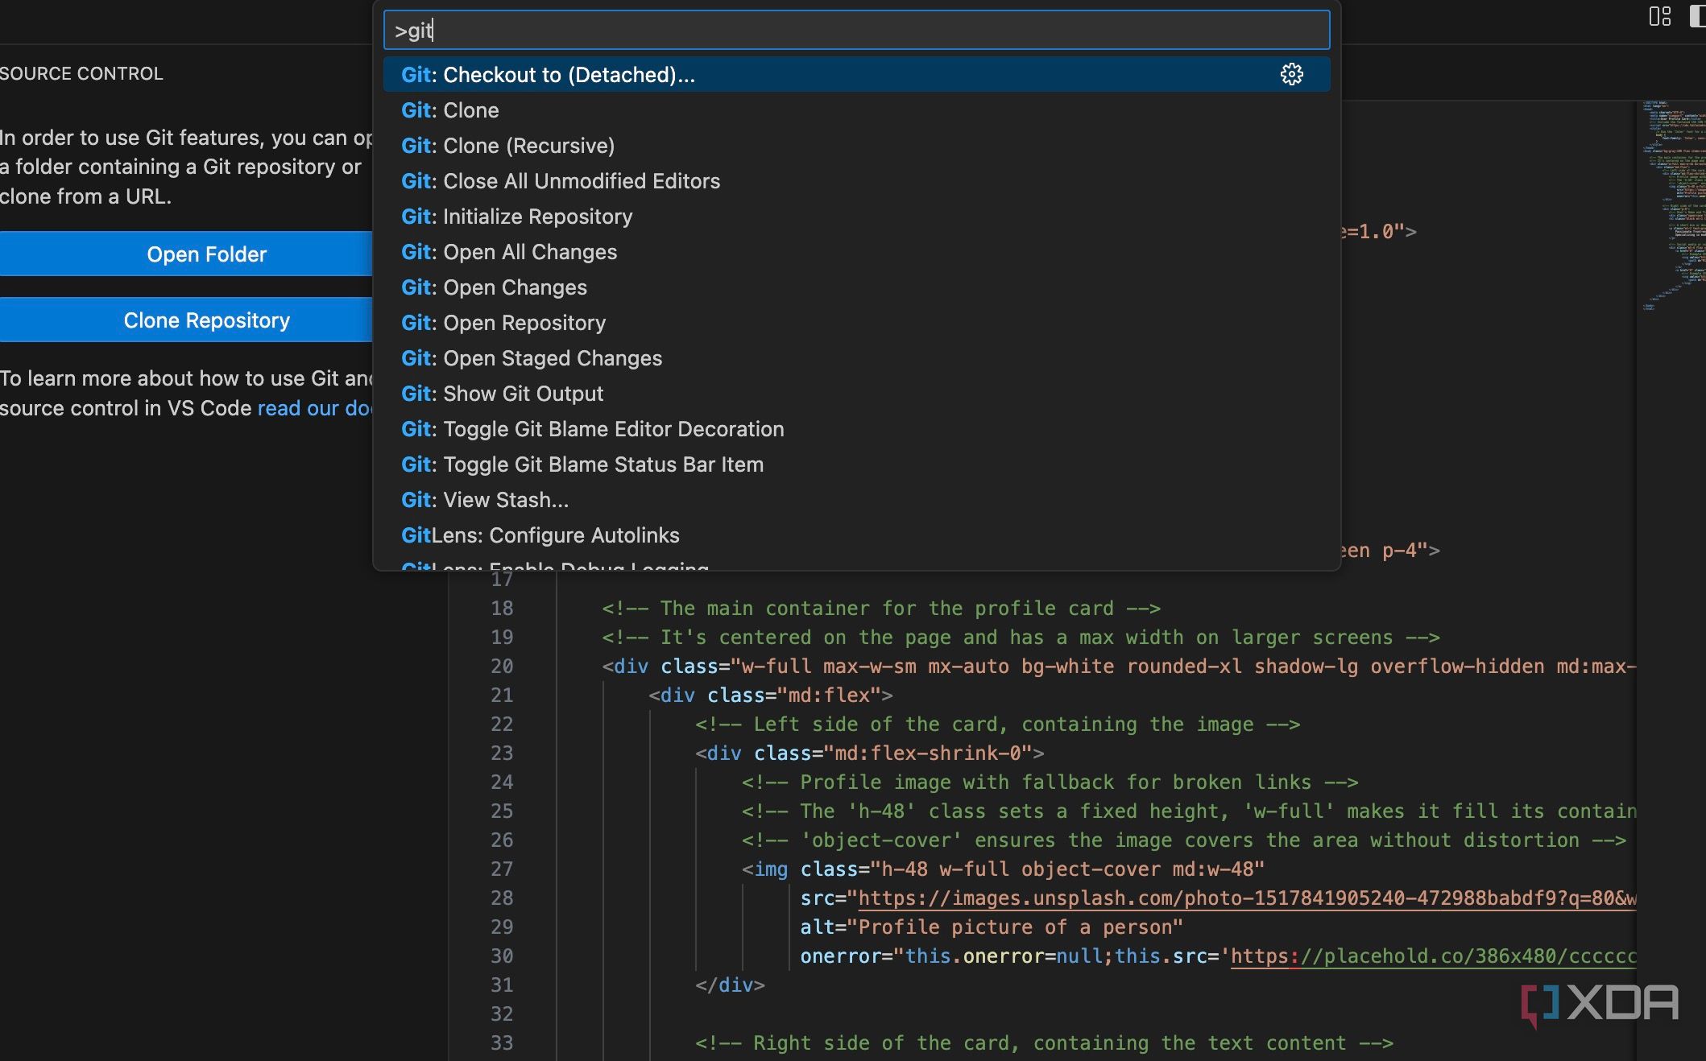Click the placehold.co URL on line 30

tap(1434, 956)
